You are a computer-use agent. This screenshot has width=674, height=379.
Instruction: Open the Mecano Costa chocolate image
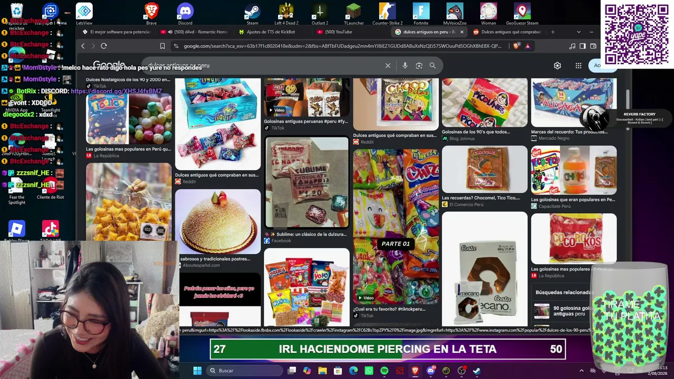click(484, 269)
